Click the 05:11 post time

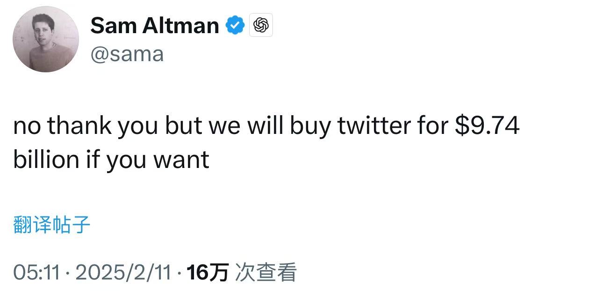[37, 272]
